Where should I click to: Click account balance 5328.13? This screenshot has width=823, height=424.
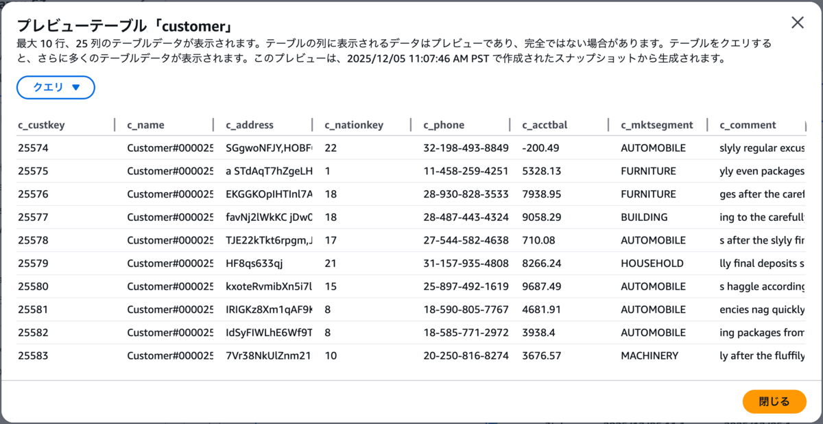tap(542, 171)
